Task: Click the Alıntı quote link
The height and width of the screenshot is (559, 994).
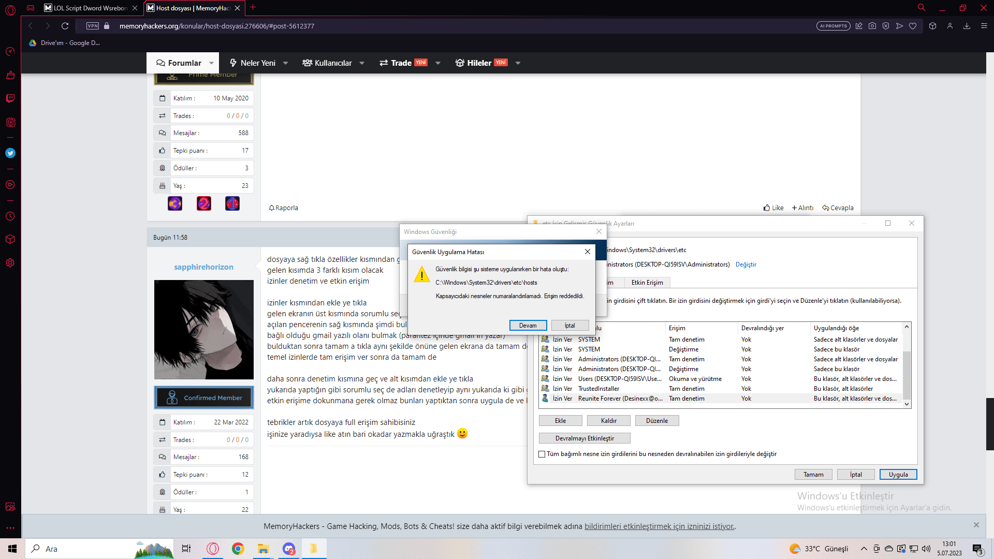Action: coord(803,208)
